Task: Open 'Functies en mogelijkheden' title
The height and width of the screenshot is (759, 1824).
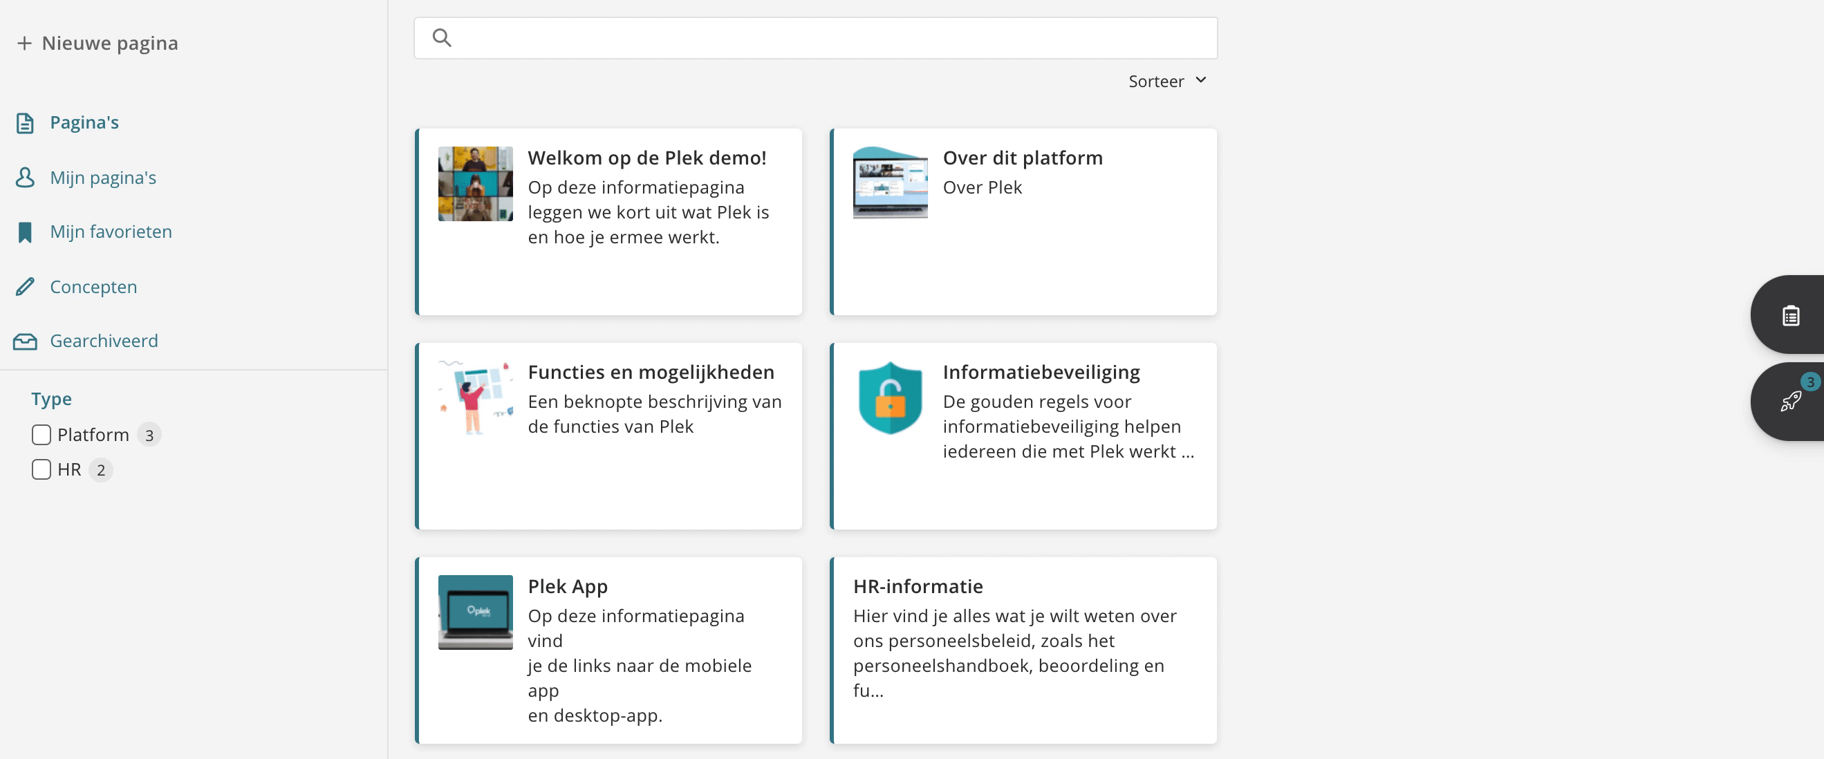Action: [651, 373]
